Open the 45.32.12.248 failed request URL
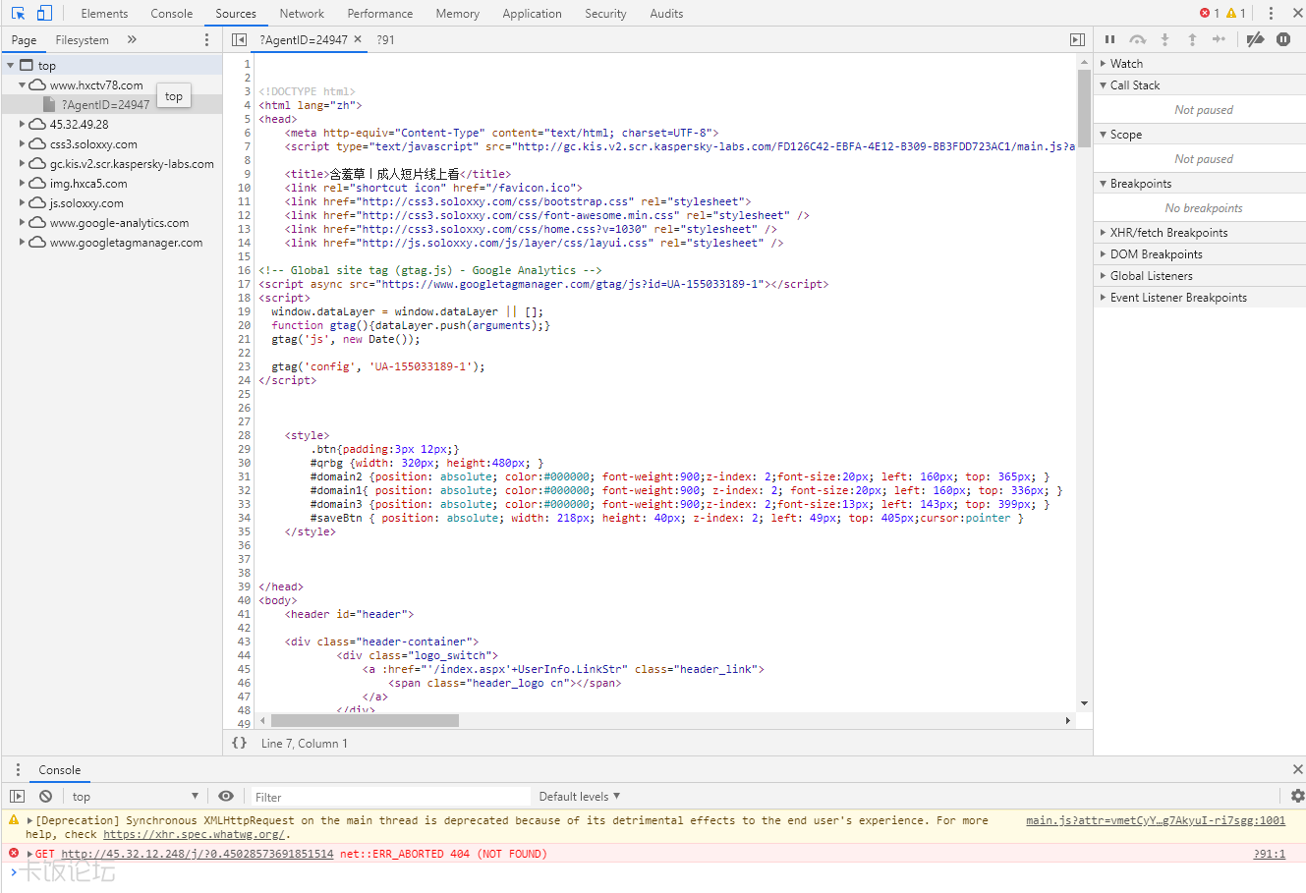1306x893 pixels. click(x=197, y=854)
